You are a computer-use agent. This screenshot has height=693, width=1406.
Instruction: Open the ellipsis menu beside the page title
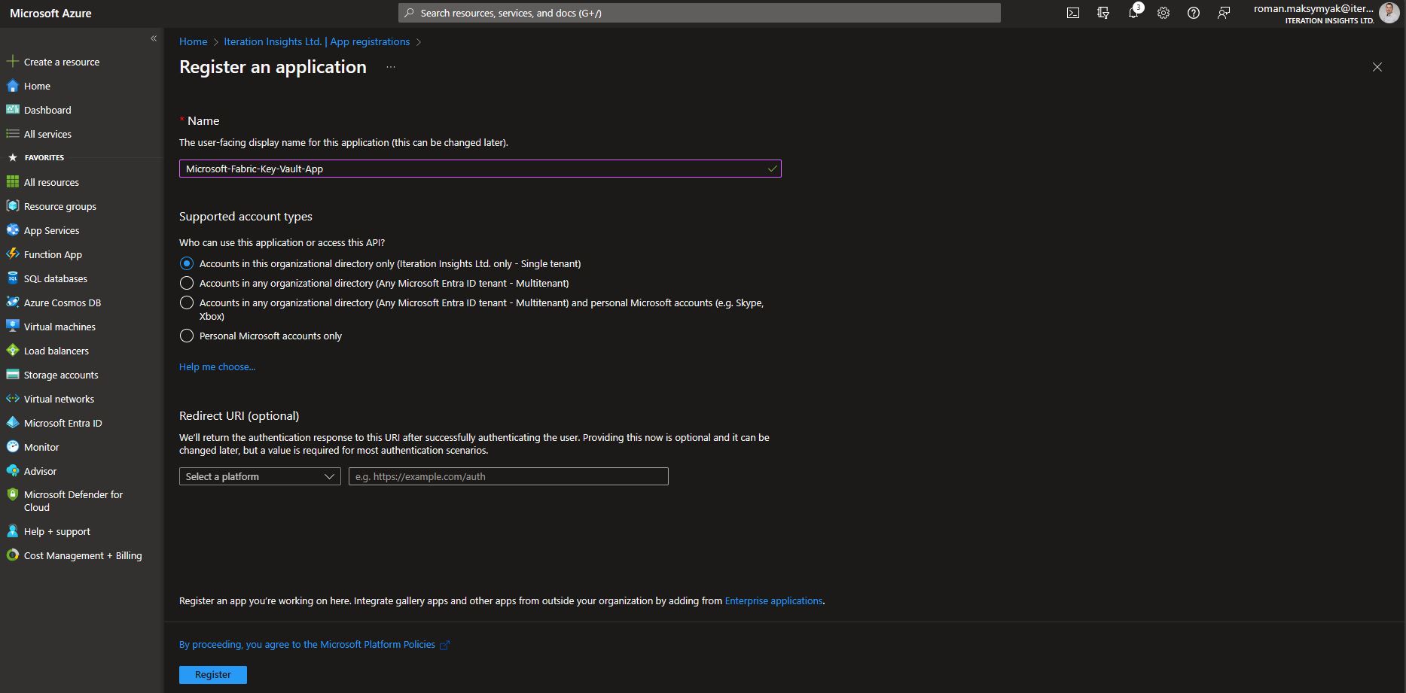(391, 66)
